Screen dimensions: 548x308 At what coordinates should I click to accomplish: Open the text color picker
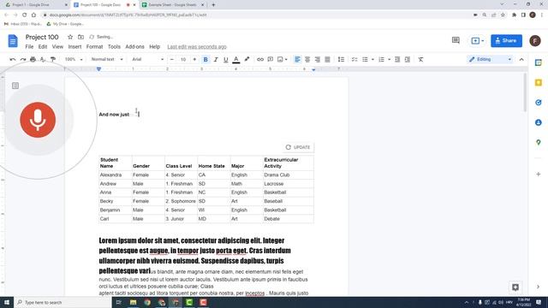(236, 59)
